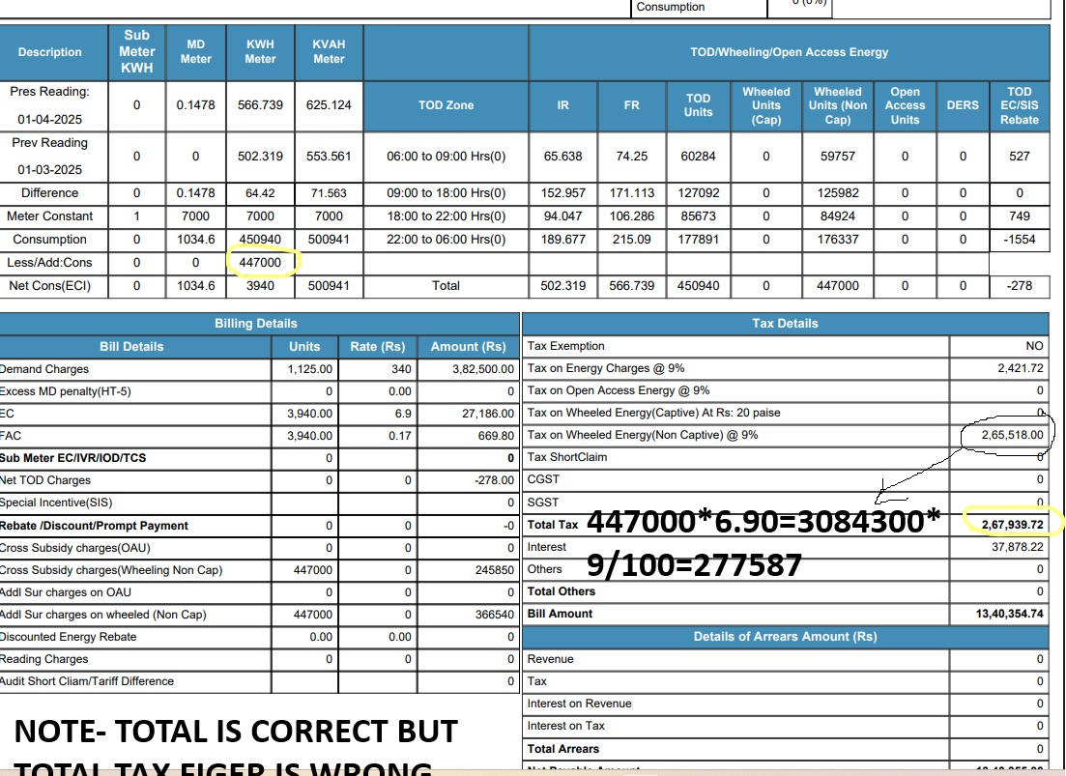Click the '22:00 to 06:00 Hrs(0)' zone

[446, 240]
